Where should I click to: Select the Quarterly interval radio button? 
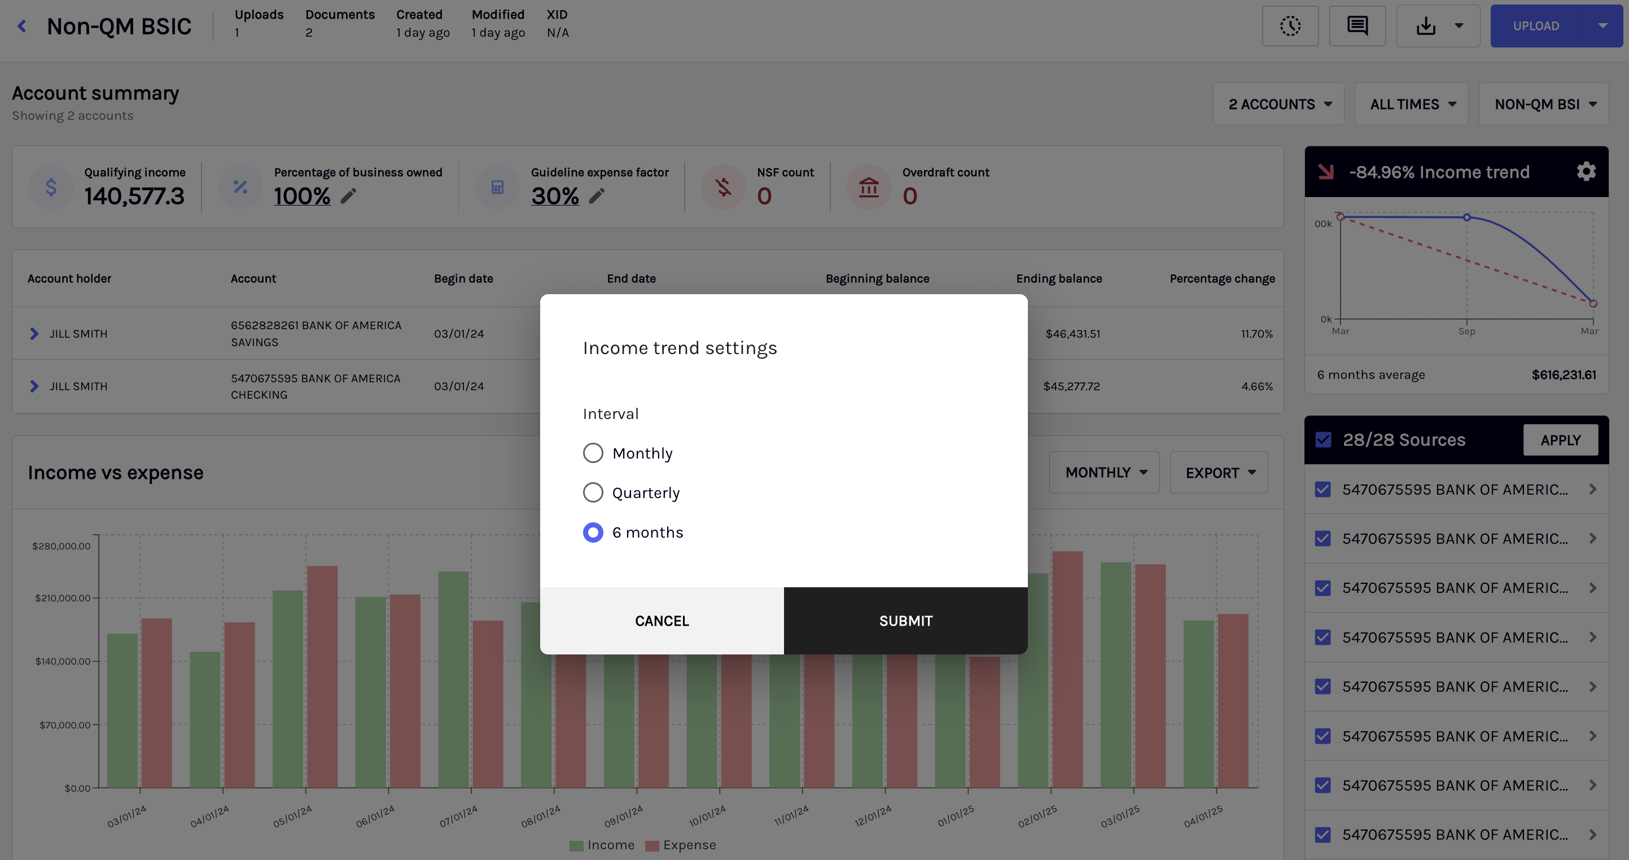pyautogui.click(x=593, y=492)
